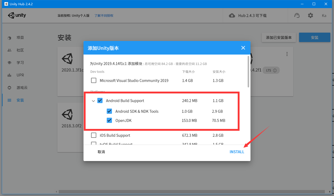Click 添加已安装版本 button
The image size is (334, 196).
279,38
